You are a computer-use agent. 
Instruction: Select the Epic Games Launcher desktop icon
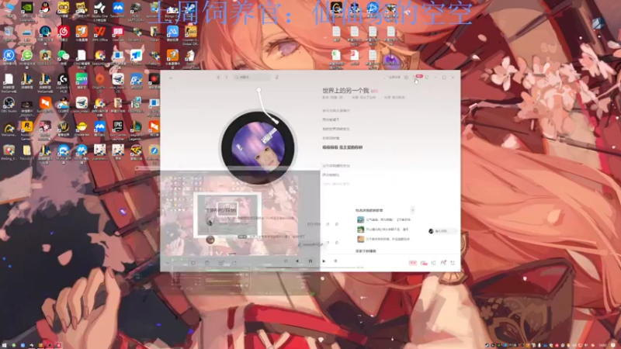(118, 129)
